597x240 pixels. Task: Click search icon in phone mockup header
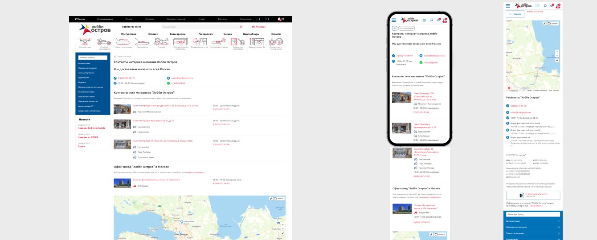click(x=431, y=20)
